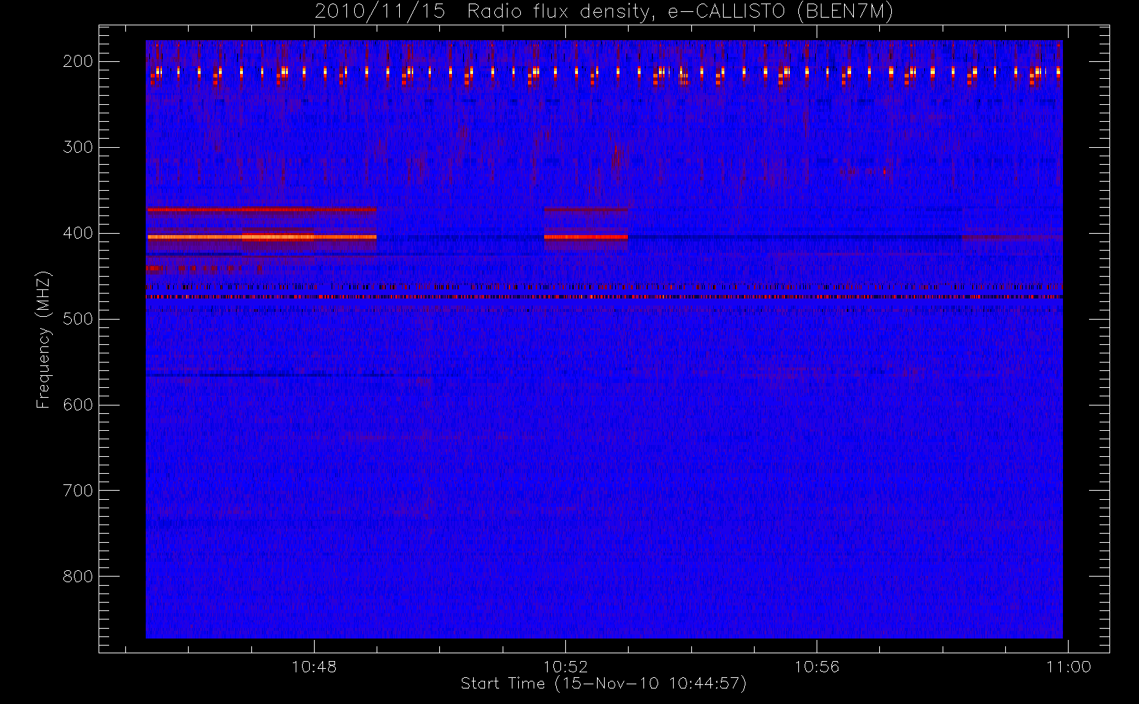Select the 600 frequency axis label
The image size is (1139, 704).
click(x=78, y=405)
